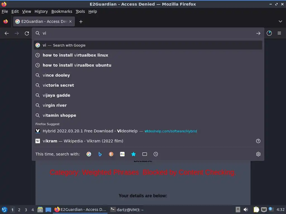Screen dimensions: 286x214
Task: Open the Help menu
Action: click(93, 11)
